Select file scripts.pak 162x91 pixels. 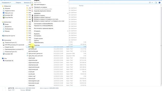coord(31,72)
